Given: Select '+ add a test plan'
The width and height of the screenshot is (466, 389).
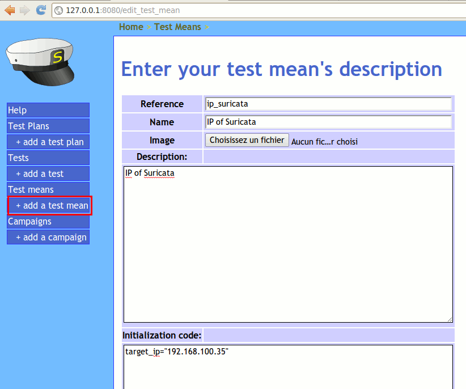Looking at the screenshot, I should pyautogui.click(x=49, y=142).
